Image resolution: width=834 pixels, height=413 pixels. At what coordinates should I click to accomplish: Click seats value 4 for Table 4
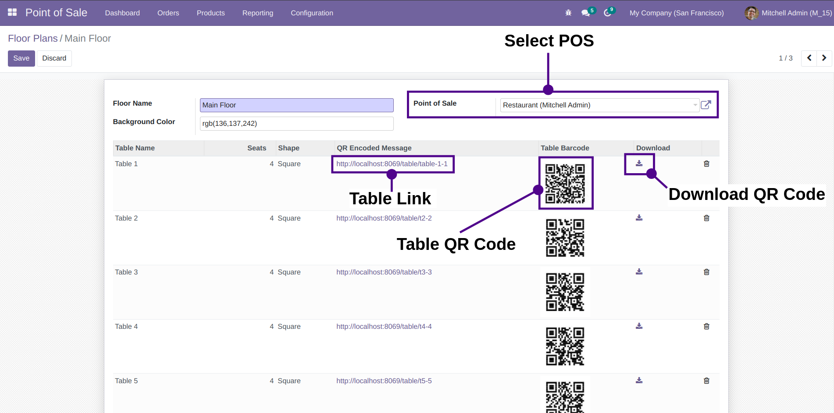(x=271, y=326)
